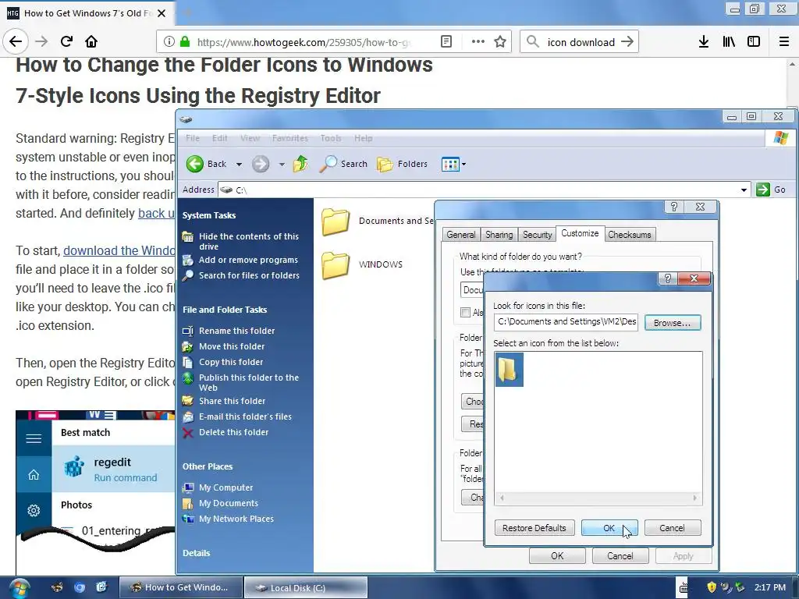
Task: Expand Back button history dropdown
Action: (239, 165)
